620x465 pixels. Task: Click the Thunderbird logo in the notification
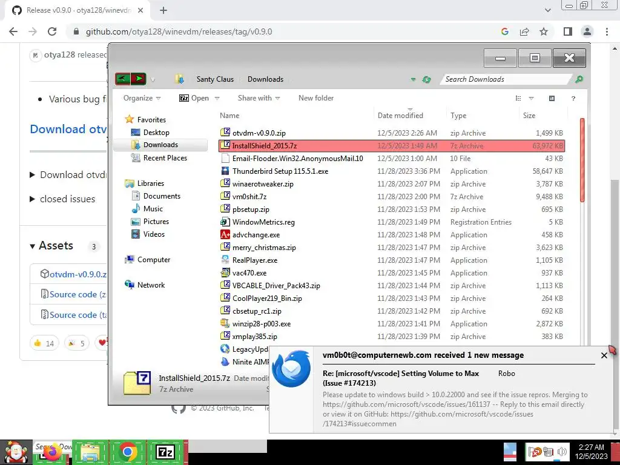(x=291, y=369)
